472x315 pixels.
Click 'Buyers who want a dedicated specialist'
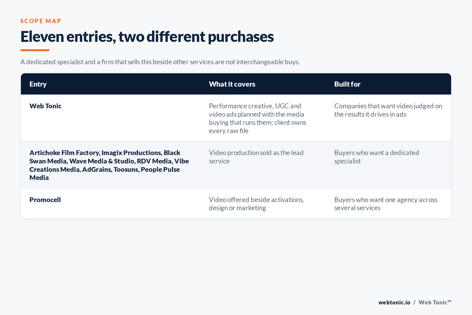[x=376, y=157]
